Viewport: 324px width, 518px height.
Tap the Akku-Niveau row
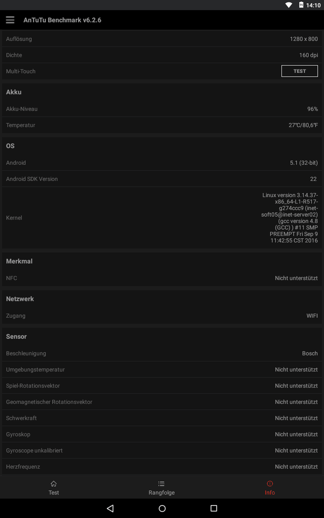[162, 109]
